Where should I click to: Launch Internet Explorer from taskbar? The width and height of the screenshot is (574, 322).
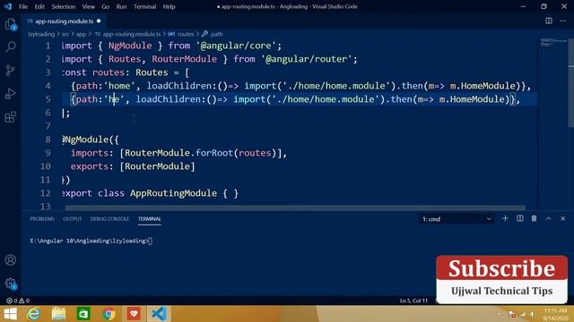click(x=34, y=314)
